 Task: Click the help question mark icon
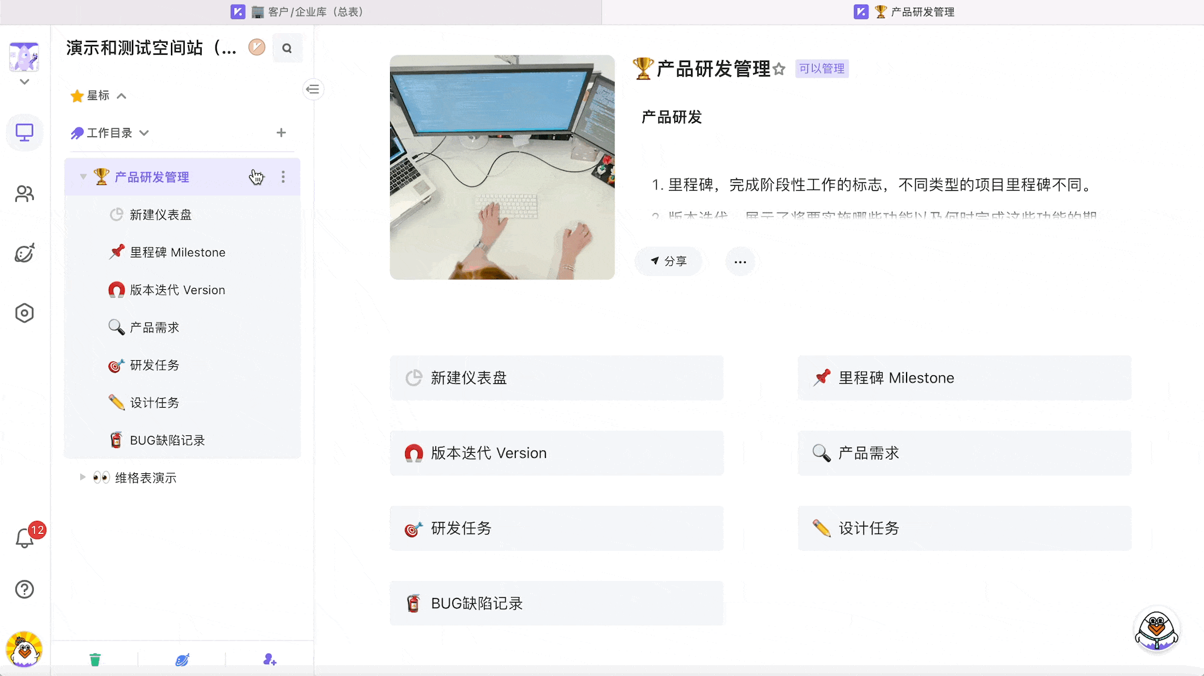(25, 589)
